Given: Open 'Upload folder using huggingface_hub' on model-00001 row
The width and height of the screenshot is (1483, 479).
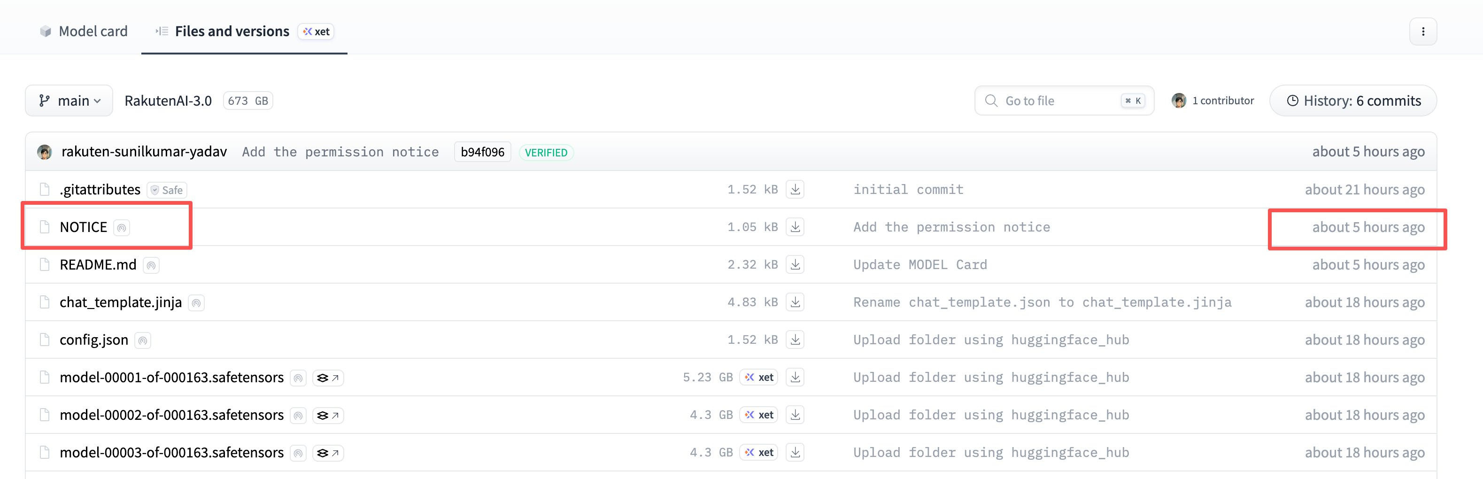Looking at the screenshot, I should [x=991, y=377].
